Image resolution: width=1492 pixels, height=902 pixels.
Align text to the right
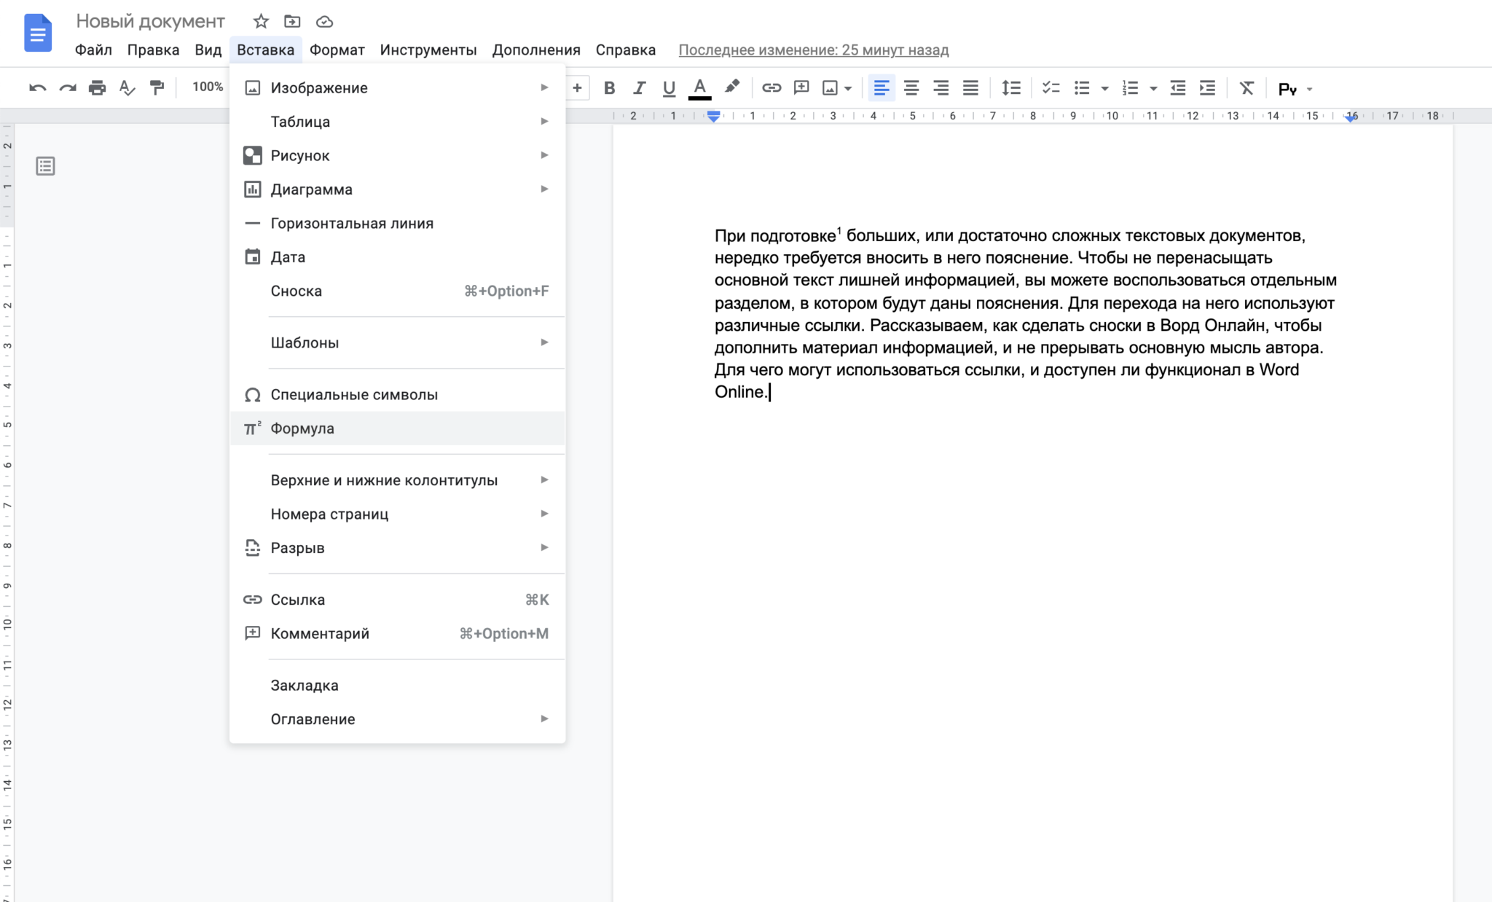941,88
